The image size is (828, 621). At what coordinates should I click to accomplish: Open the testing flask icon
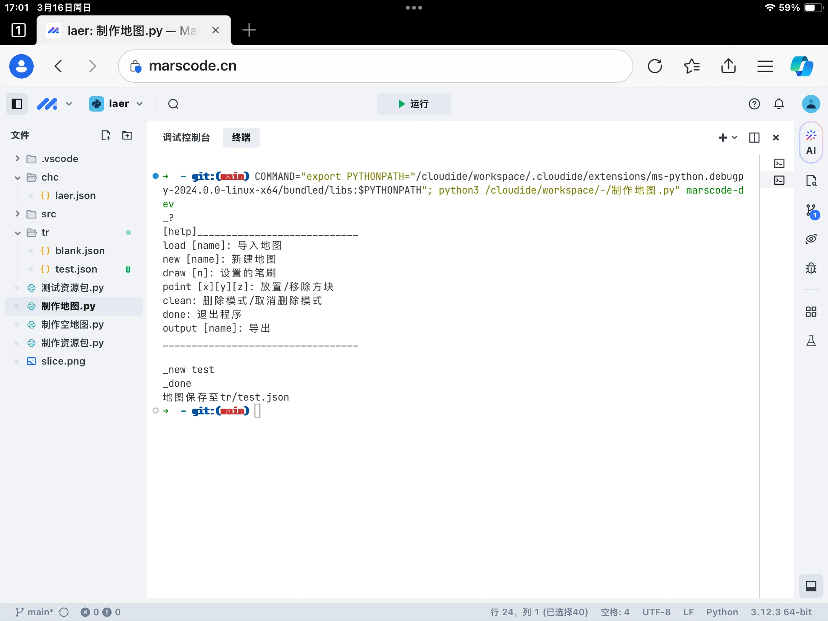tap(811, 341)
